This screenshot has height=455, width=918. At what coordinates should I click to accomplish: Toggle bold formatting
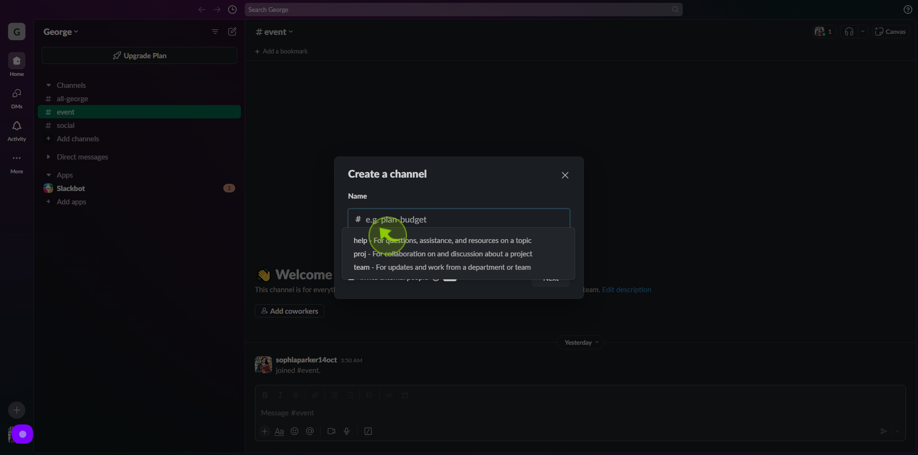tap(265, 395)
